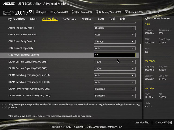Switch to the Main tab

pyautogui.click(x=34, y=19)
